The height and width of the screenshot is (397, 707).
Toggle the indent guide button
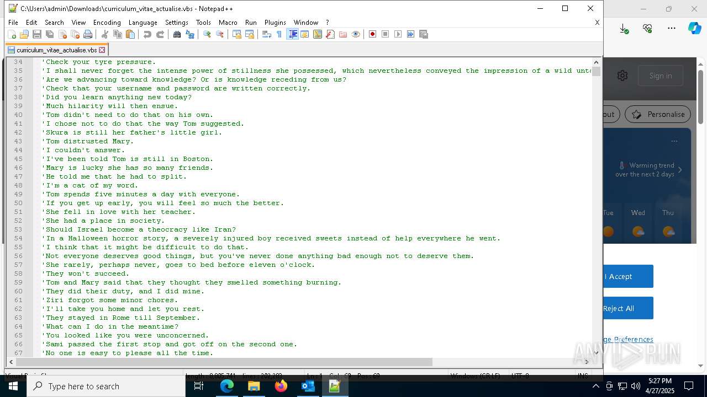[x=292, y=34]
